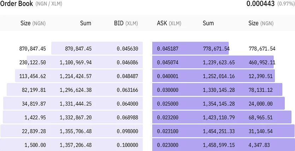Click the bid sum 1,357,206.48
The height and width of the screenshot is (151, 295).
(x=75, y=145)
